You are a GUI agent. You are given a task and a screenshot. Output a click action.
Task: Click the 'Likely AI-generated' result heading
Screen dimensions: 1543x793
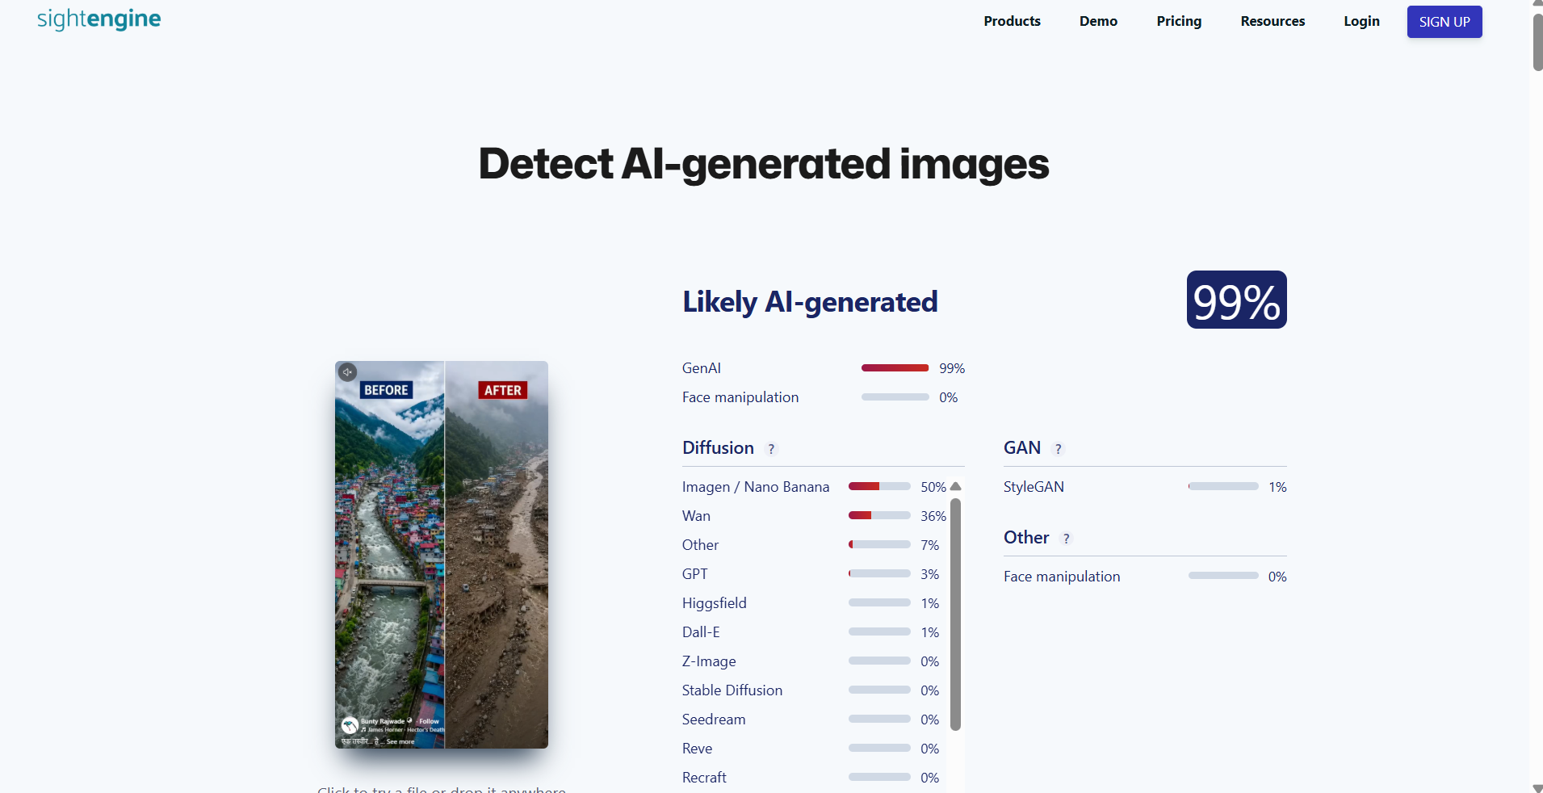(810, 302)
